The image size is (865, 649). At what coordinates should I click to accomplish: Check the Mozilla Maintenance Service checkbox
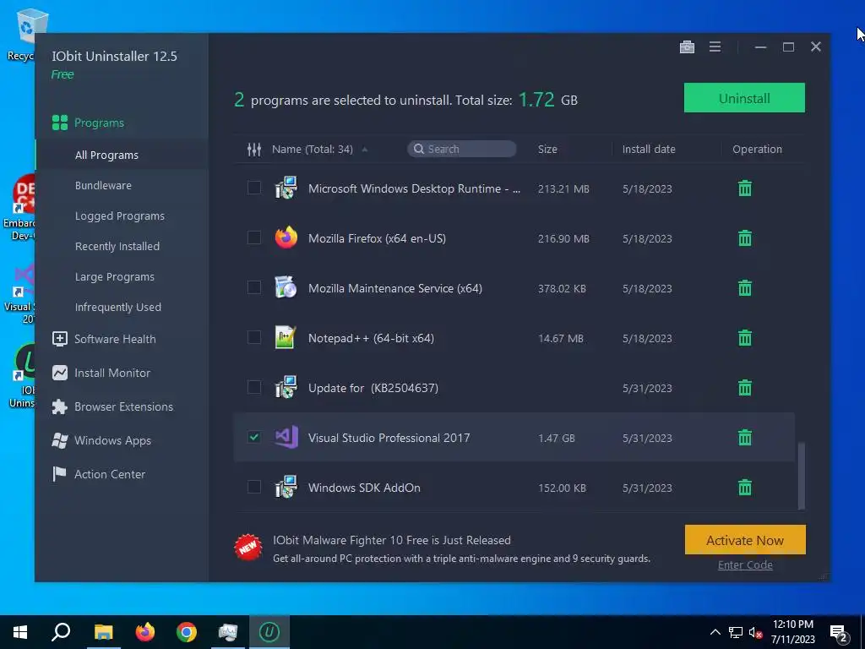pyautogui.click(x=253, y=287)
